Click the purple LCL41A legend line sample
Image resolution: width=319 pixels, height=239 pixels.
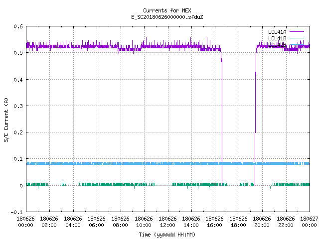pyautogui.click(x=297, y=32)
